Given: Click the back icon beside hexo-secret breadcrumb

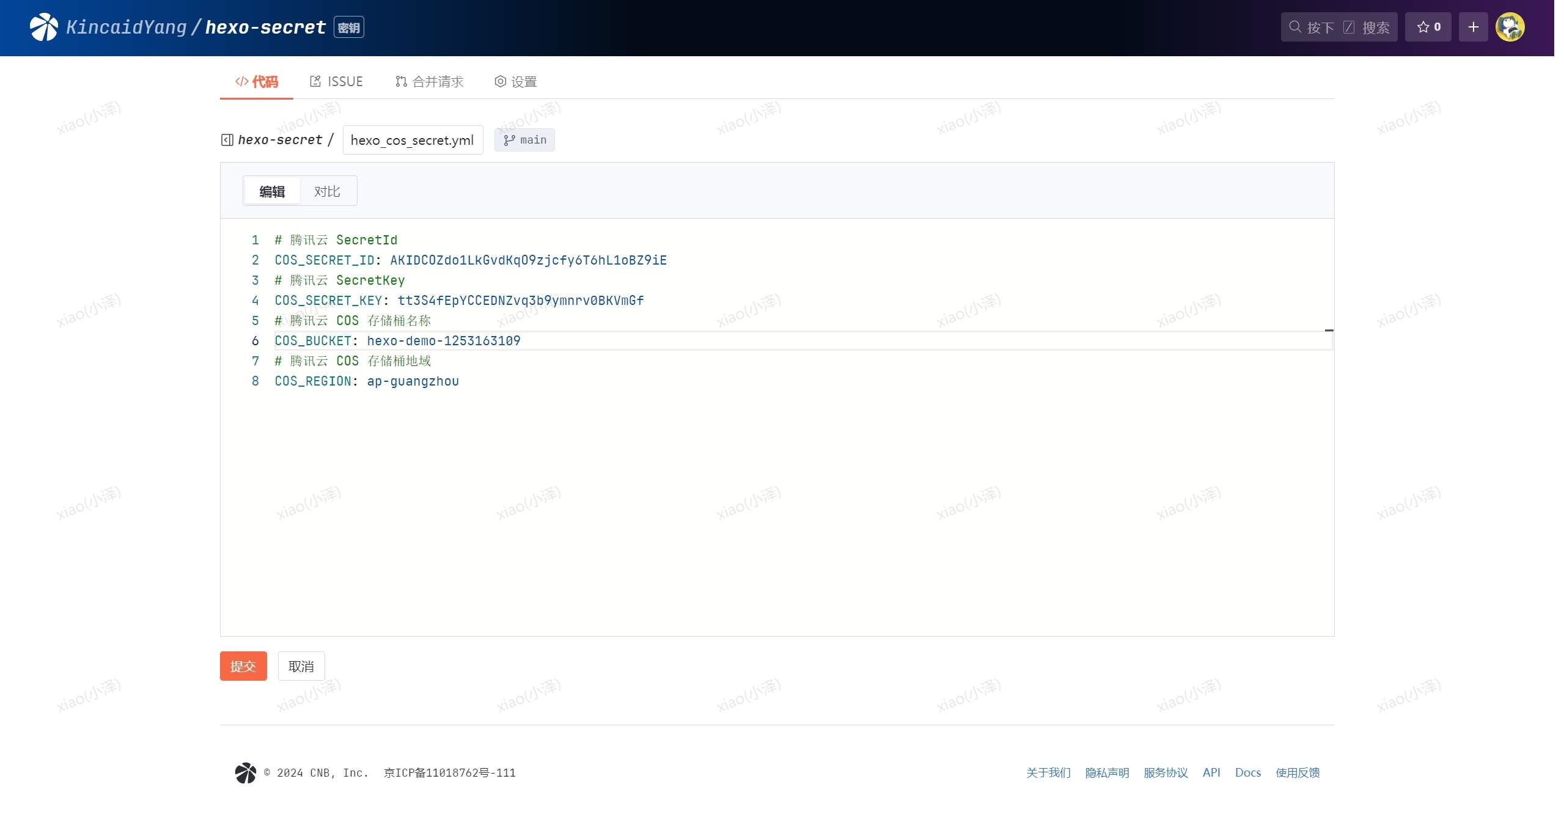Looking at the screenshot, I should click(227, 140).
